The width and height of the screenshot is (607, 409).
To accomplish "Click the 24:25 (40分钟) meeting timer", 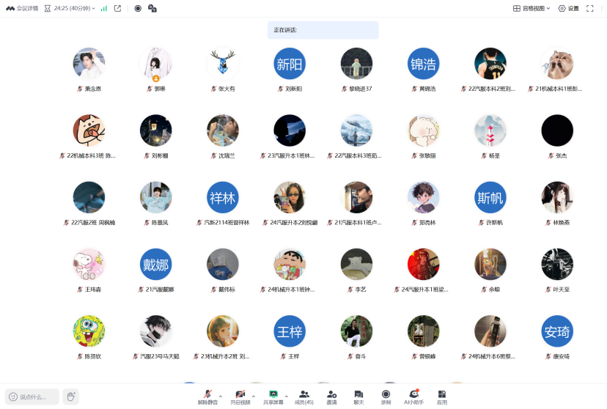I will [x=70, y=9].
